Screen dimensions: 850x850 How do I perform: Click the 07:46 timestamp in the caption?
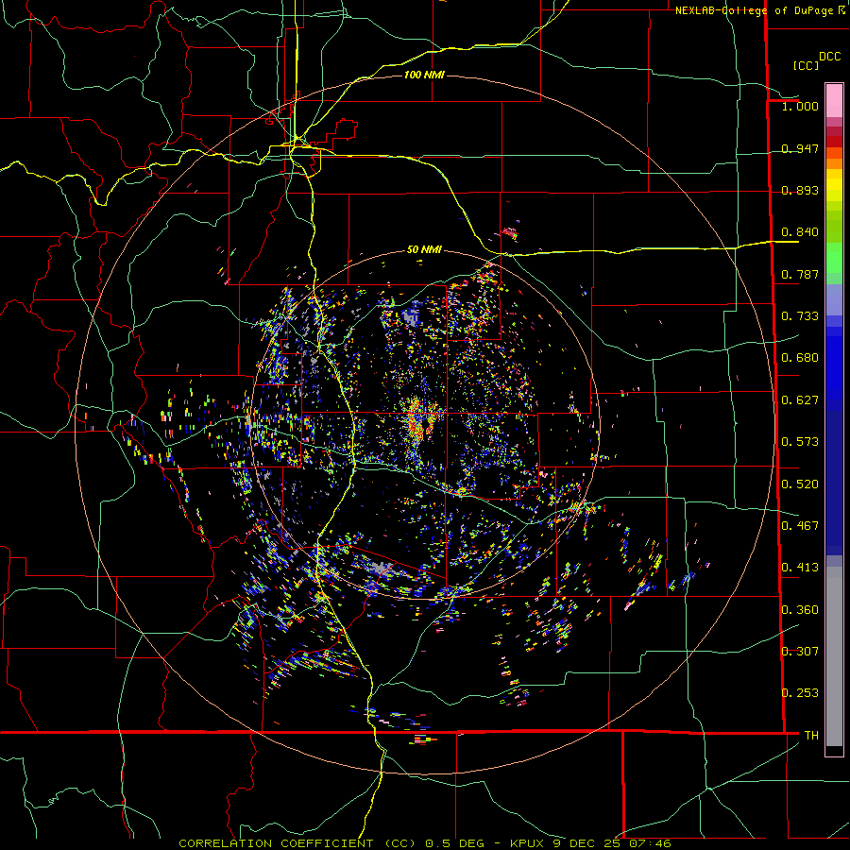tap(650, 843)
